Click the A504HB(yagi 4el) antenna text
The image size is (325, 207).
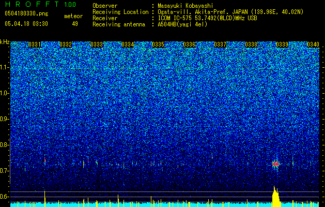tap(182, 24)
